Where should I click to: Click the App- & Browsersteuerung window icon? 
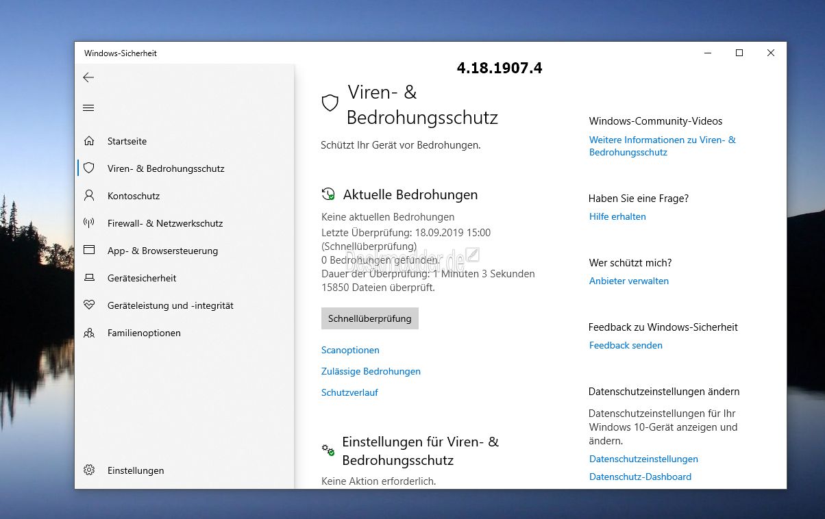click(88, 251)
